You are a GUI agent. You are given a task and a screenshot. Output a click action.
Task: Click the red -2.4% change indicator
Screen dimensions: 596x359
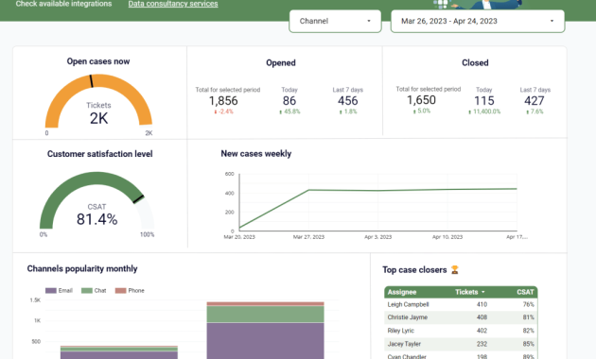pyautogui.click(x=223, y=111)
